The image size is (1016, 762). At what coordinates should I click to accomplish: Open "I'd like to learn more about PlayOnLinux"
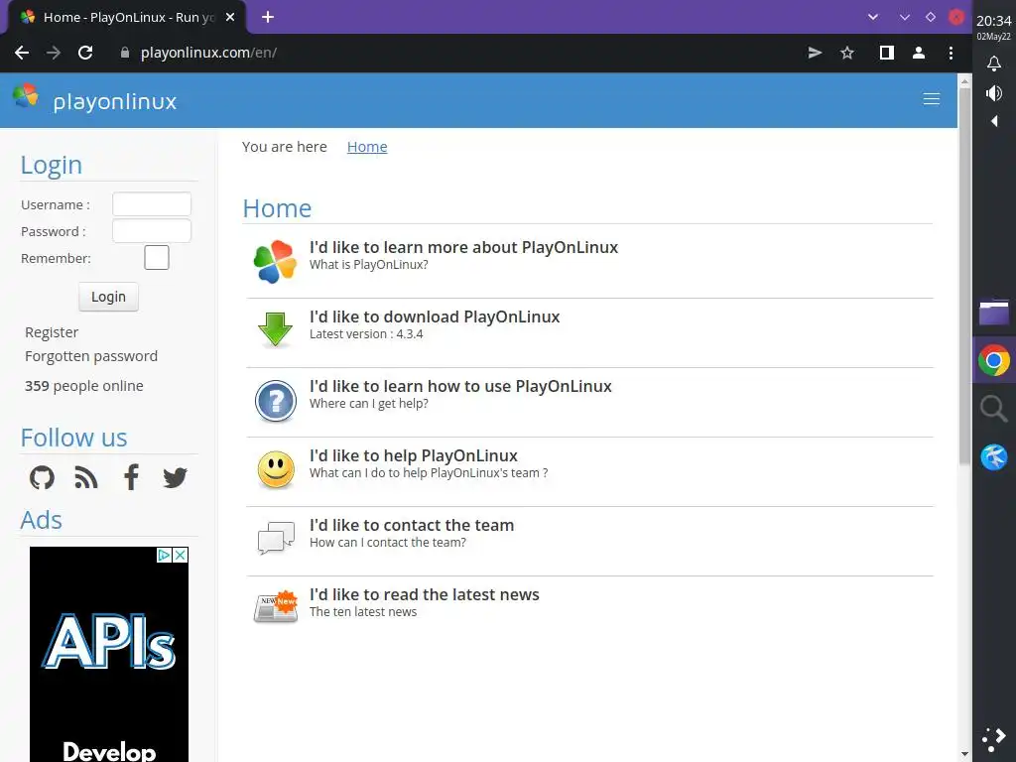(x=464, y=247)
